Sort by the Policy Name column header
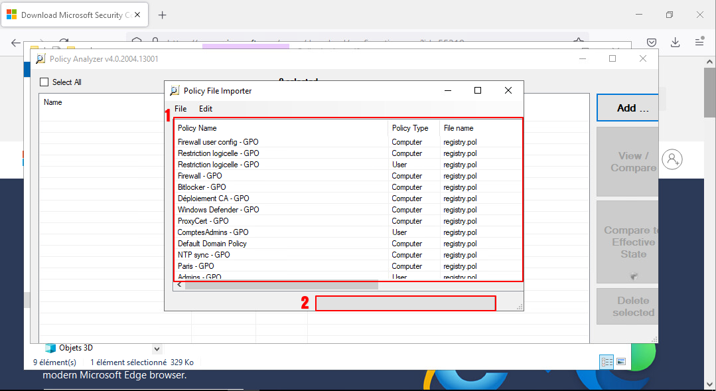This screenshot has height=391, width=716. [x=197, y=128]
